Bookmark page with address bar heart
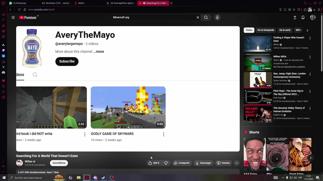 click(x=299, y=10)
